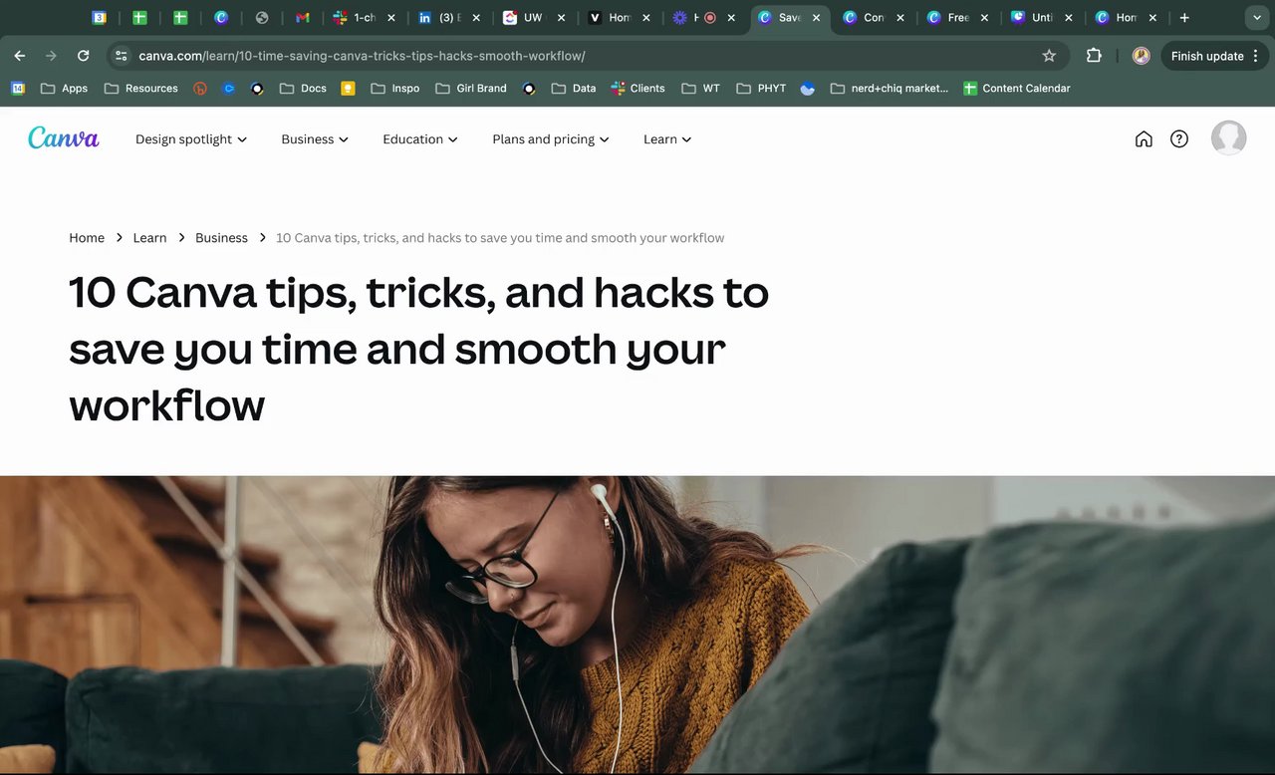The image size is (1275, 775).
Task: Expand the Plans and pricing dropdown
Action: click(x=551, y=139)
